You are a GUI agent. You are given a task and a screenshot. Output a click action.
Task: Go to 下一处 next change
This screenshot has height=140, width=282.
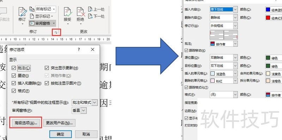click(x=96, y=16)
